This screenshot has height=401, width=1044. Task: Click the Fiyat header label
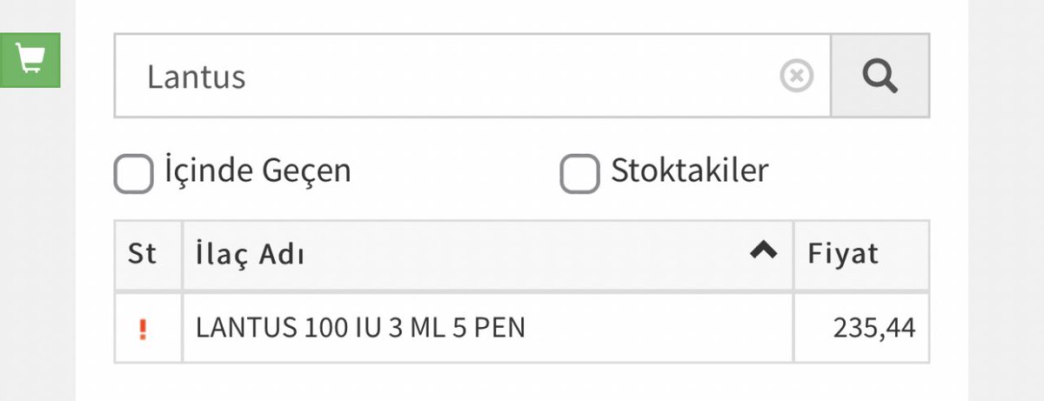843,254
